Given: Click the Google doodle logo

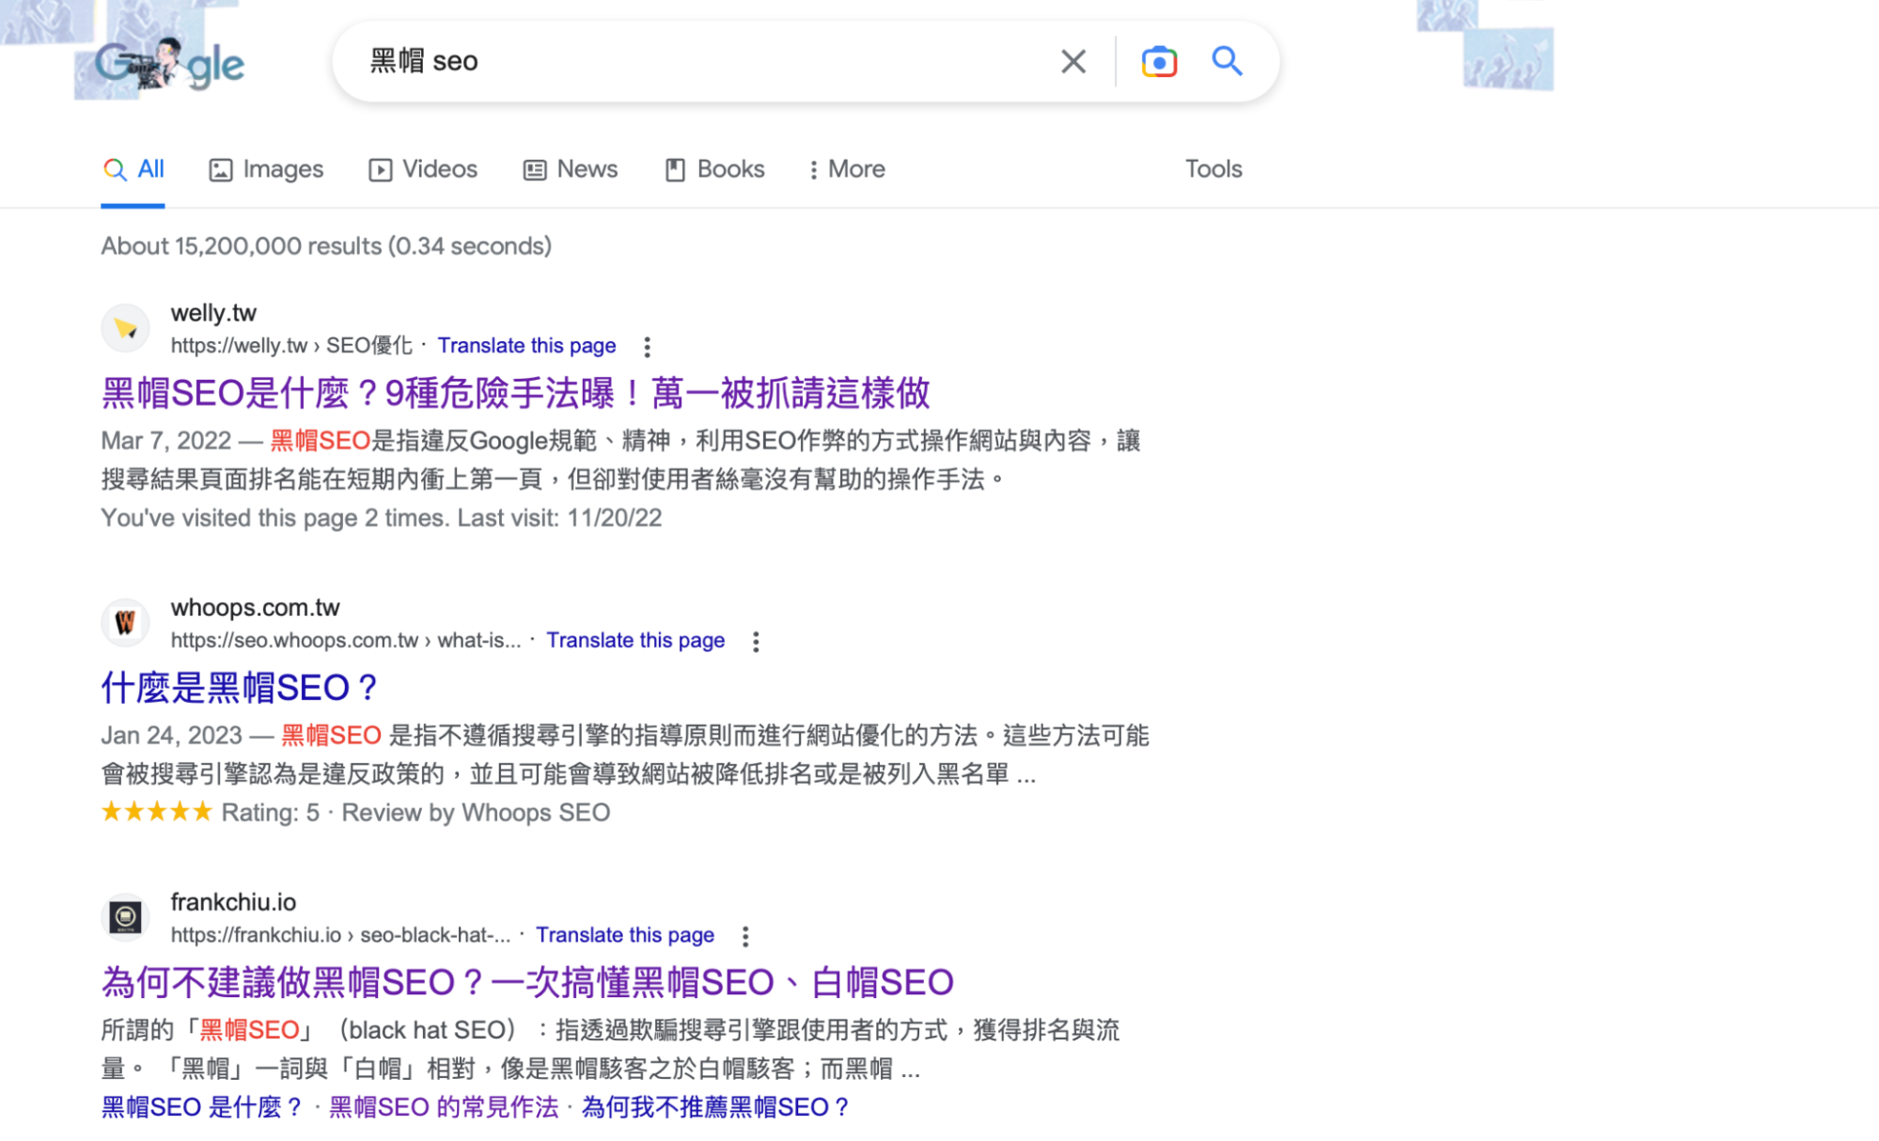Looking at the screenshot, I should click(169, 64).
